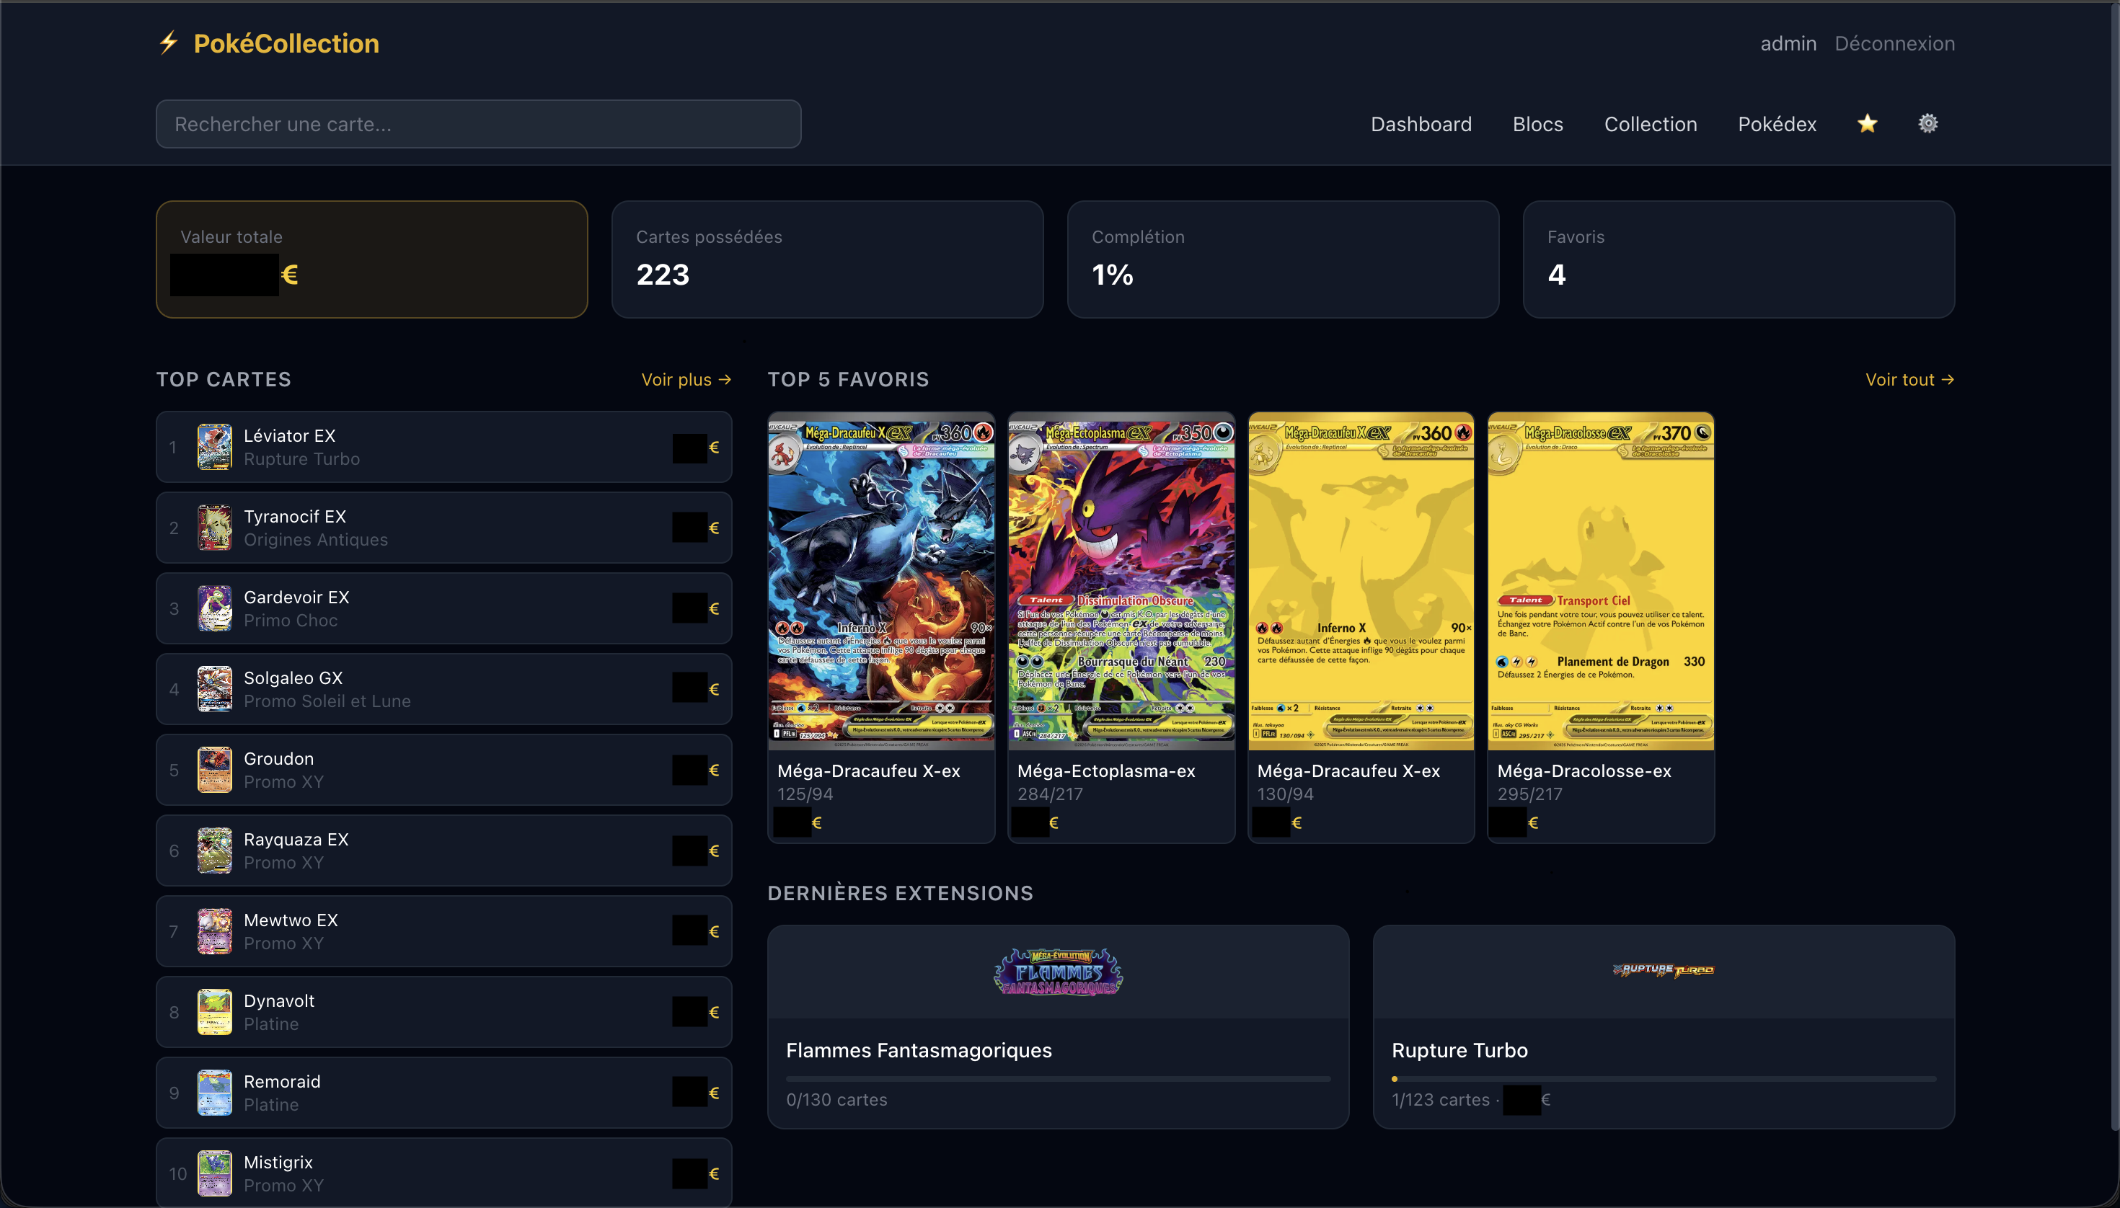Click the Complétion 1% stat card
Image resolution: width=2120 pixels, height=1208 pixels.
(x=1284, y=259)
